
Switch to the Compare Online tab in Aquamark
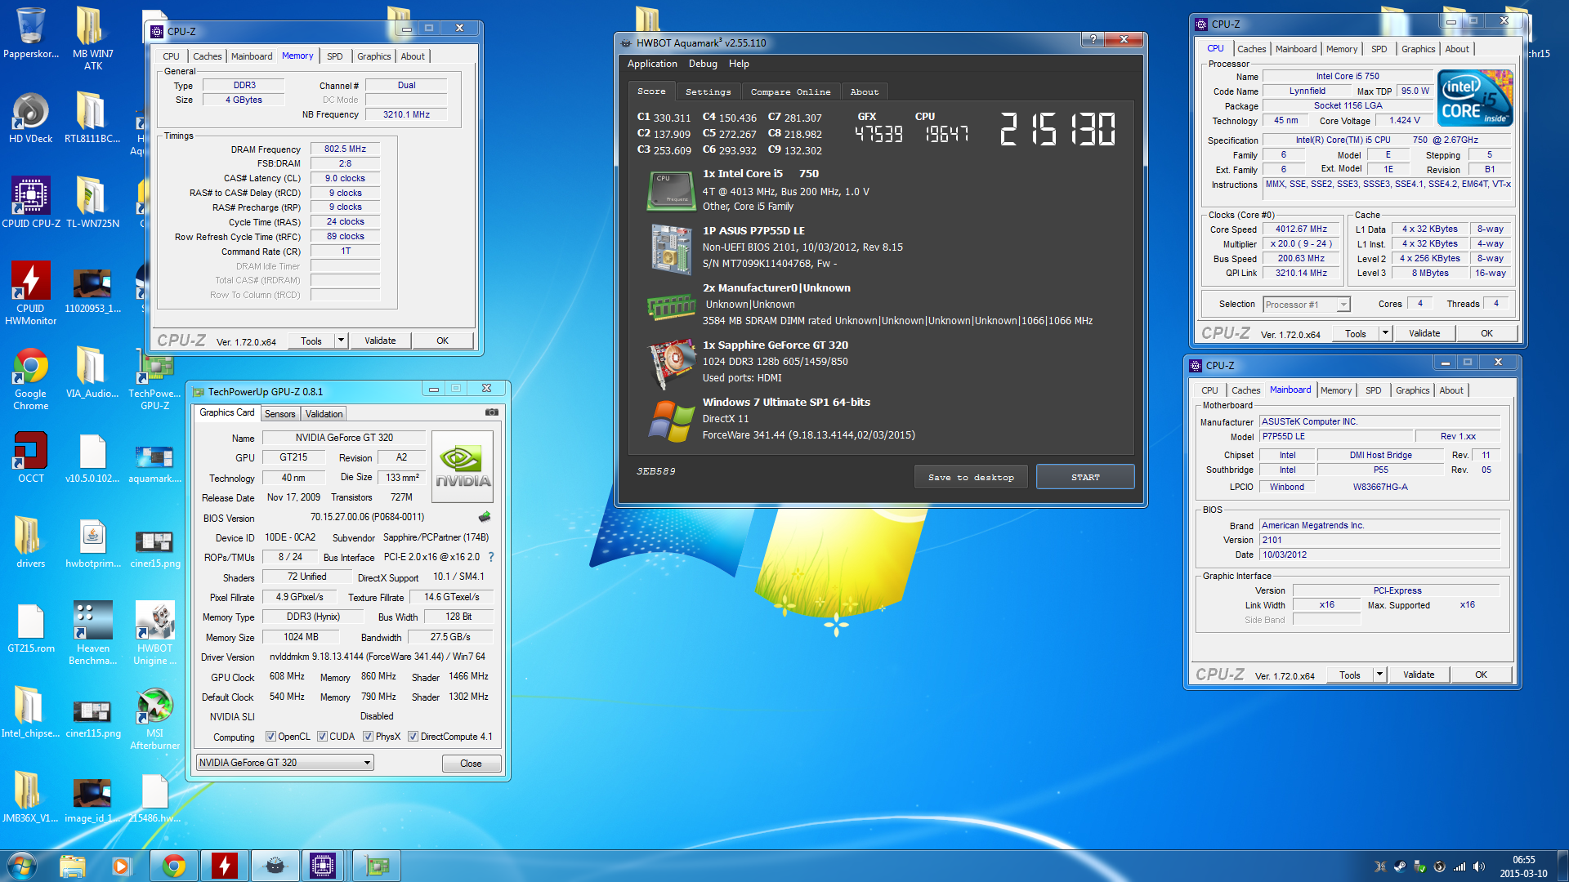[x=790, y=91]
